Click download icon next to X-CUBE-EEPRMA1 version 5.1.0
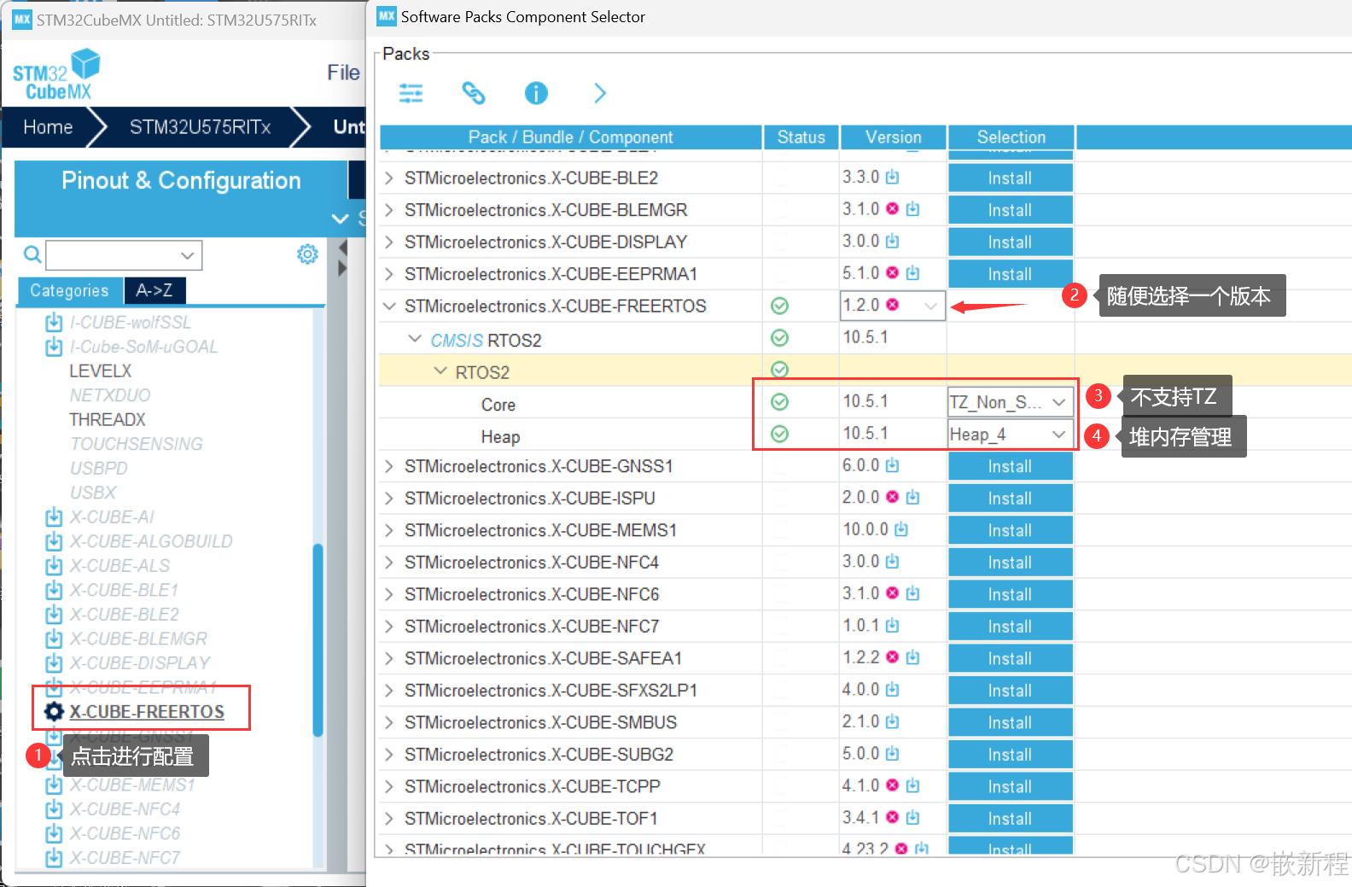 point(913,272)
